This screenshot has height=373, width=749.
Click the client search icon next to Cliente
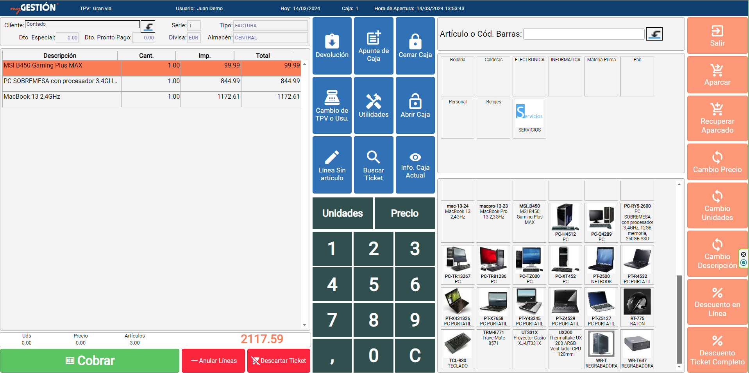148,27
